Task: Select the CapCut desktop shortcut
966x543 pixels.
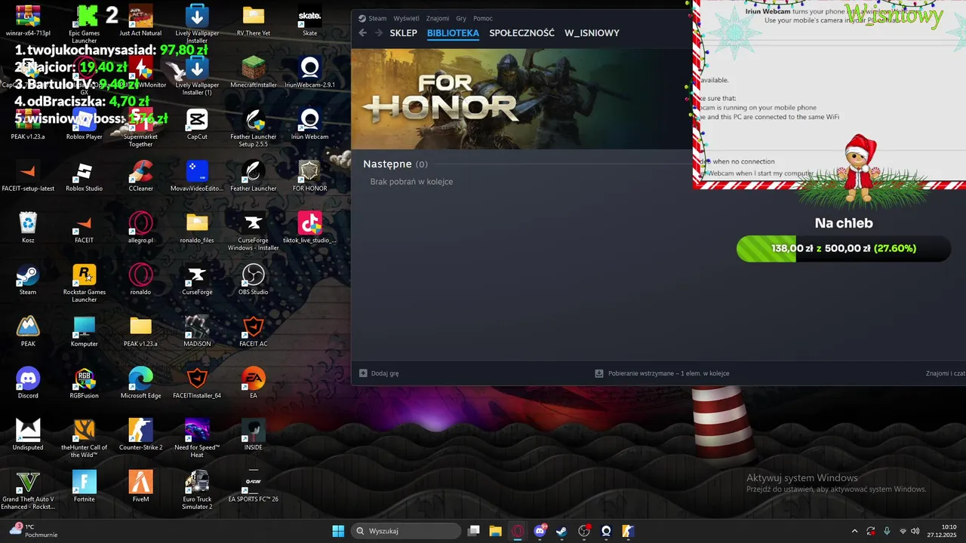Action: point(197,124)
